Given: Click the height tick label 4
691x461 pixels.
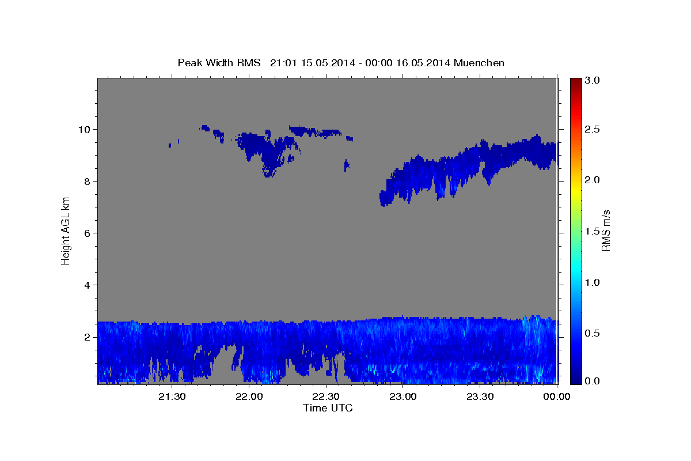Looking at the screenshot, I should click(86, 285).
